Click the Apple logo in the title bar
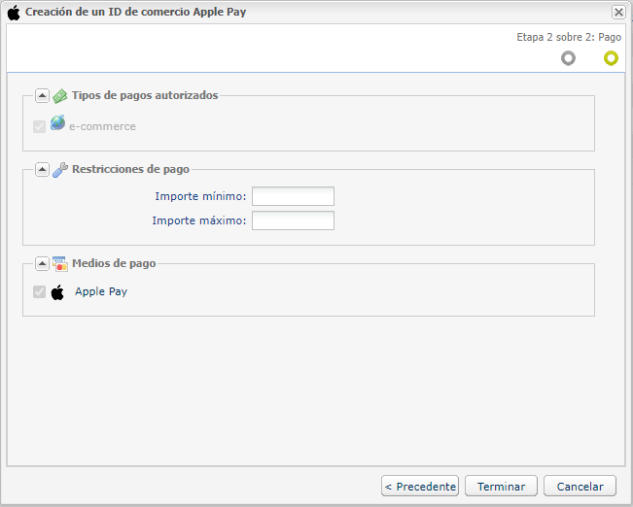 pos(14,13)
